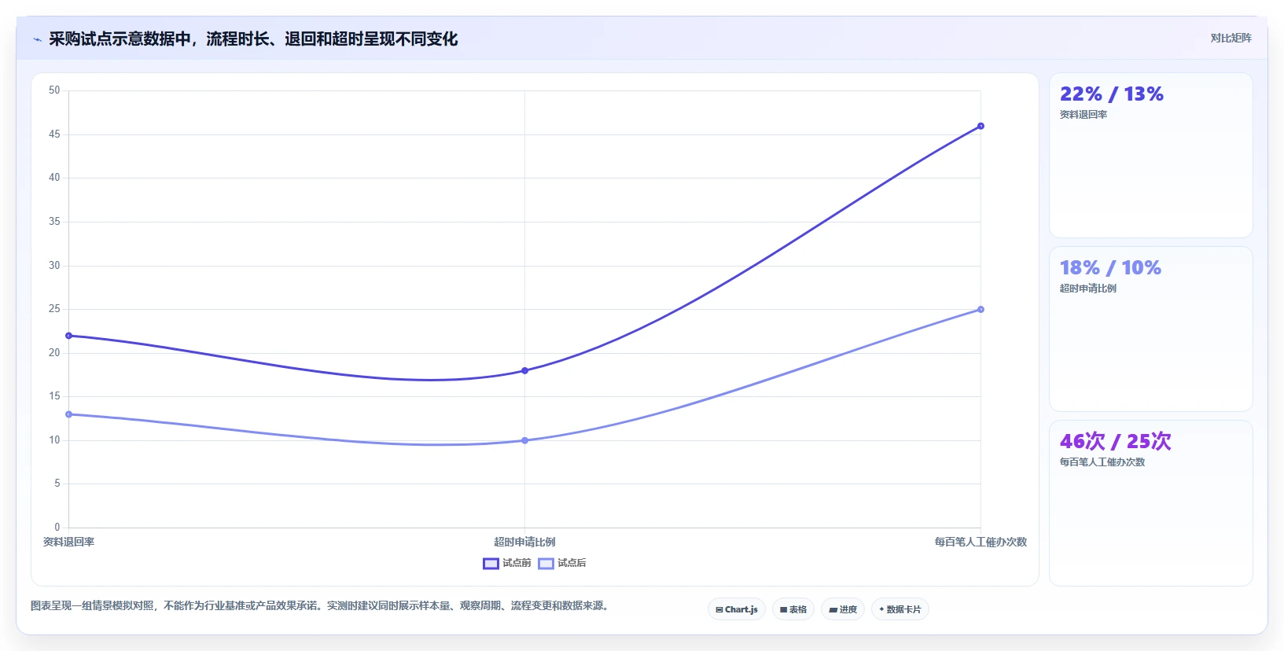This screenshot has width=1284, height=651.
Task: Select the 18% / 10% metric card
Action: [x=1151, y=329]
